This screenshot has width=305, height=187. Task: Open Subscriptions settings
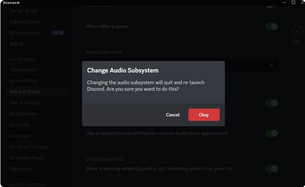pos(25,22)
